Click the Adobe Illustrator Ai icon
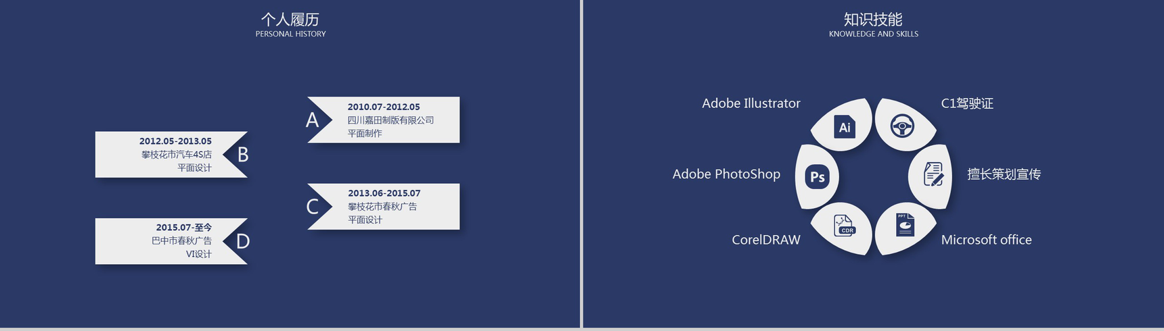 tap(845, 127)
